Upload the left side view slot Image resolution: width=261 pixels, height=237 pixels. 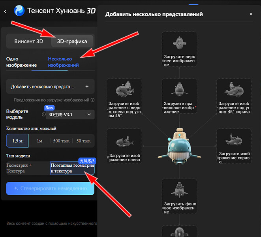pyautogui.click(x=124, y=146)
